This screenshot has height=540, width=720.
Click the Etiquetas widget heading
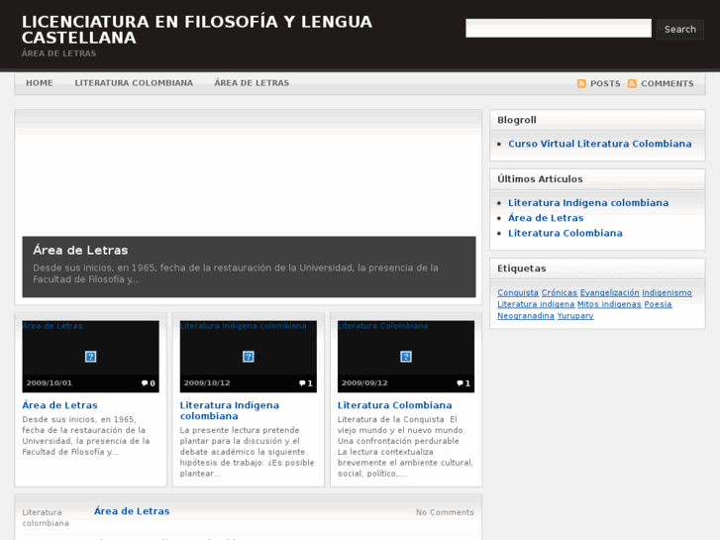point(522,269)
